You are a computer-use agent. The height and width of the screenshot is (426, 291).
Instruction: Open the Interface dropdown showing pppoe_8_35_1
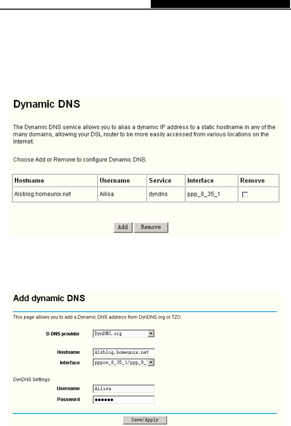(124, 362)
